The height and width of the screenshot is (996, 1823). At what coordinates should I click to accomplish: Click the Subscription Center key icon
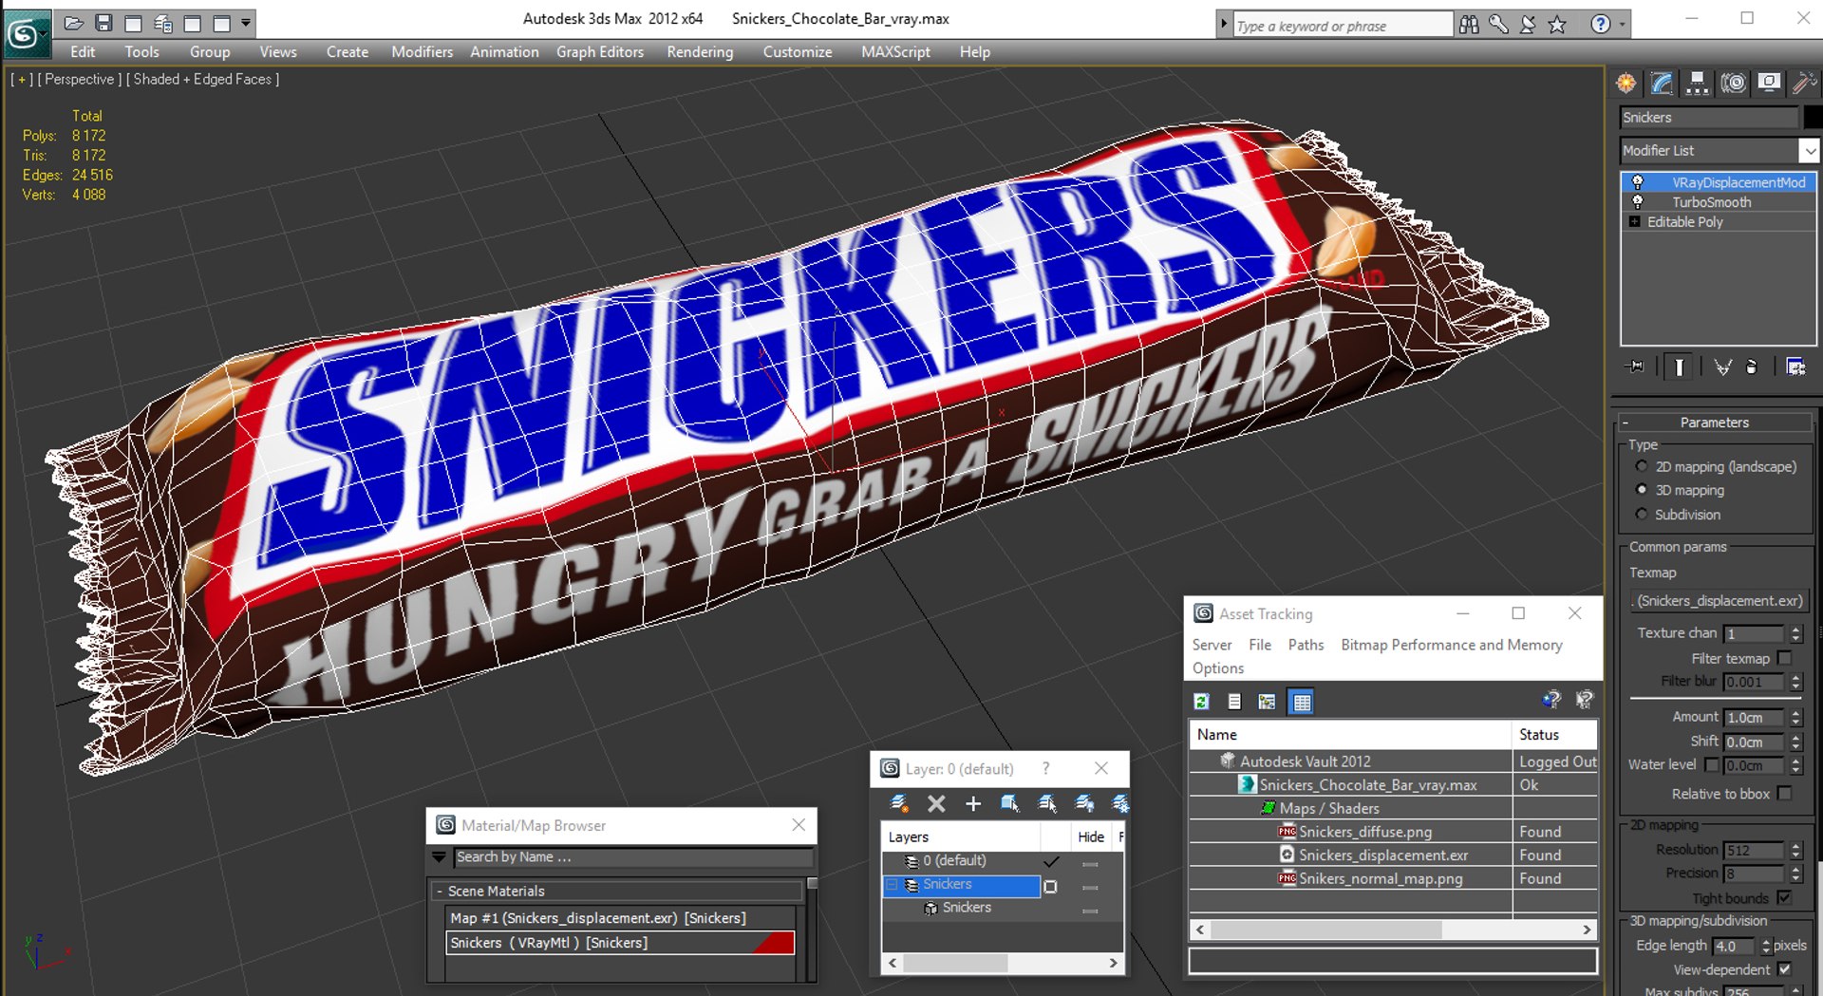1498,25
